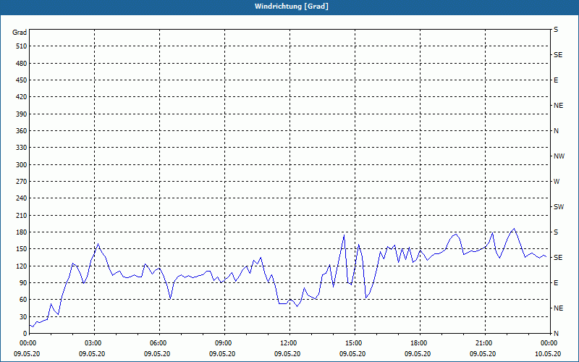Select the "Grad" unit label on y-axis
The width and height of the screenshot is (579, 362).
(x=20, y=33)
